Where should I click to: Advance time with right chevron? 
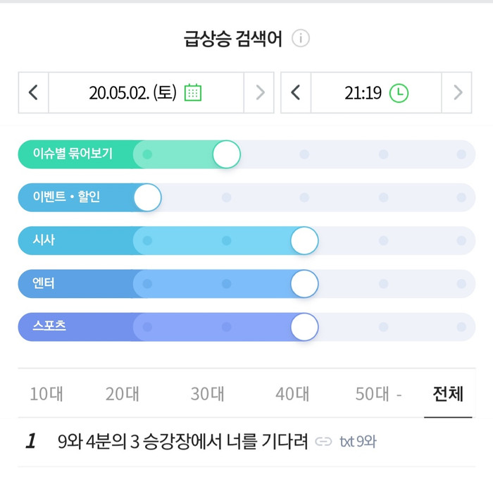pyautogui.click(x=457, y=92)
